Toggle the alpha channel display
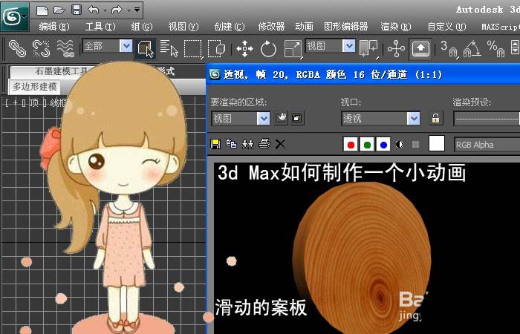 400,144
